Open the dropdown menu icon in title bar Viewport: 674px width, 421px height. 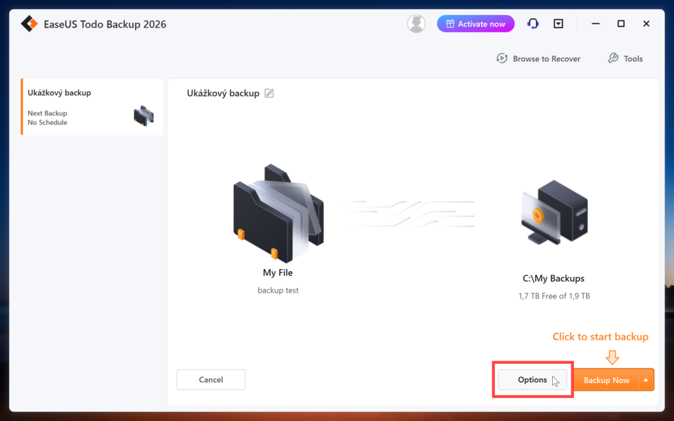click(558, 24)
